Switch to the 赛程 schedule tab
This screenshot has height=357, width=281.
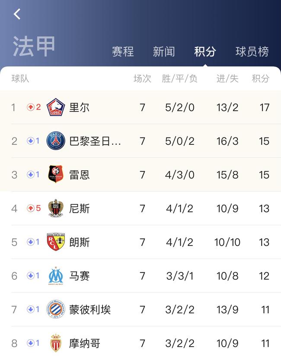tap(123, 51)
